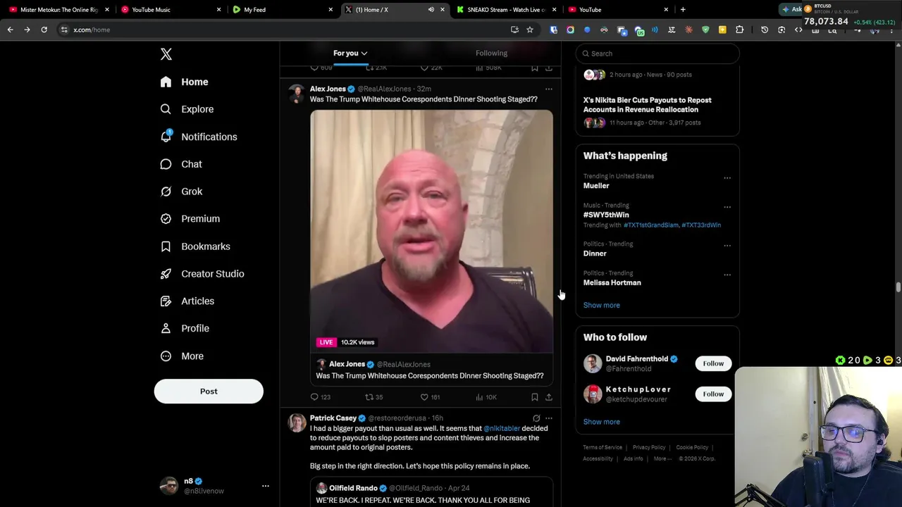Open Alex Jones profile avatar
This screenshot has height=507, width=902.
pyautogui.click(x=297, y=94)
